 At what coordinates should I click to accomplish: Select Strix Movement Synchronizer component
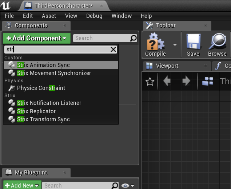(61, 73)
